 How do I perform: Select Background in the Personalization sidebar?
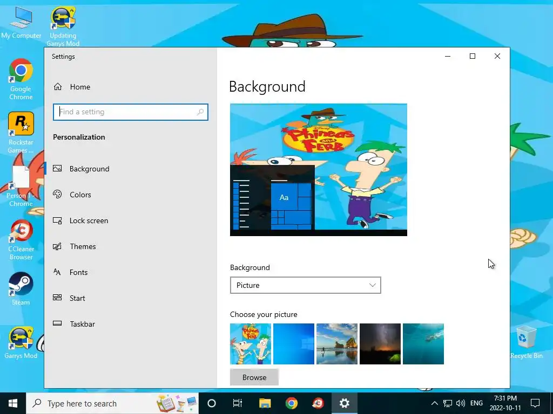tap(131, 169)
